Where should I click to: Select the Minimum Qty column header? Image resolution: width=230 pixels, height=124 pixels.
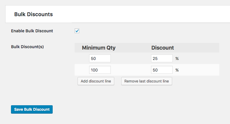(99, 48)
